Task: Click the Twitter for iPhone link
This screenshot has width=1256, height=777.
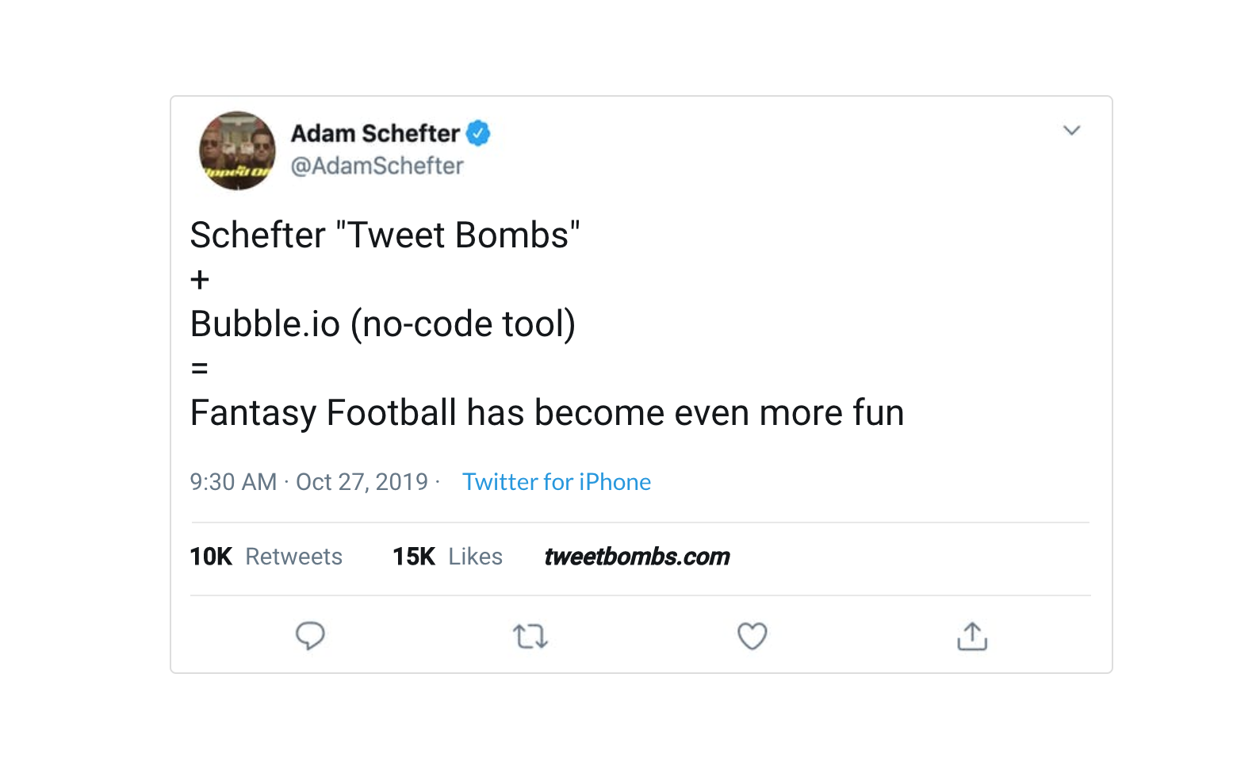Action: [x=557, y=482]
